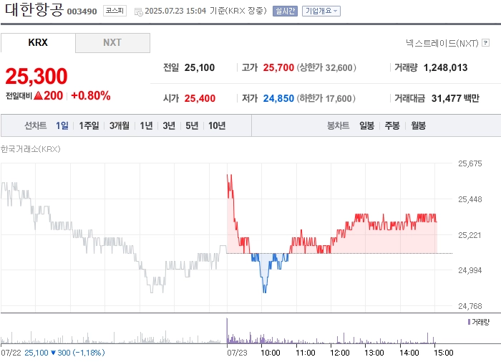The height and width of the screenshot is (362, 501).
Task: Click the trade amount 31,477 백만
Action: pos(455,98)
